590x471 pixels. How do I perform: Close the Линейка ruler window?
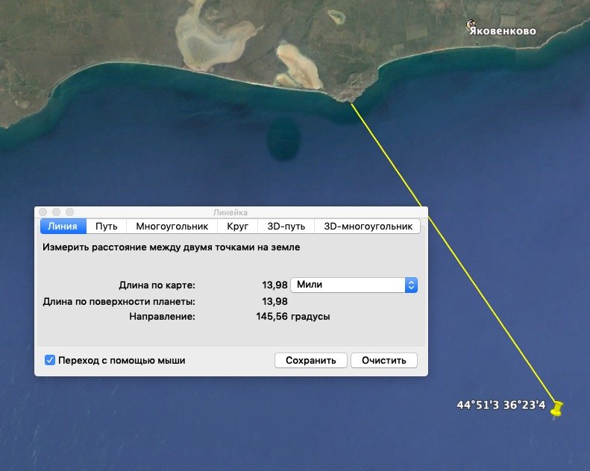coord(43,212)
